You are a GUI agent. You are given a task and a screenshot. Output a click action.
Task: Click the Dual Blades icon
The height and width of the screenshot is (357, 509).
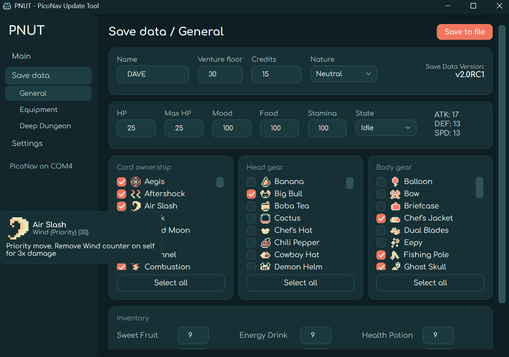pyautogui.click(x=395, y=231)
